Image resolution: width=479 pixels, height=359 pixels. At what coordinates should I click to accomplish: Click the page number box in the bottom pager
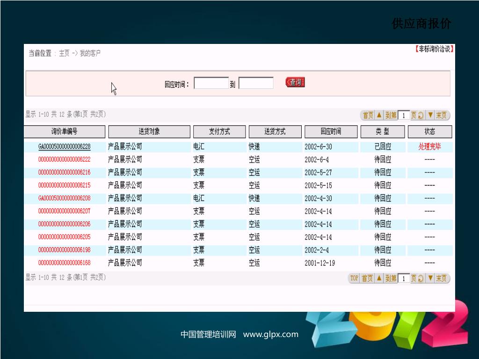pyautogui.click(x=404, y=279)
